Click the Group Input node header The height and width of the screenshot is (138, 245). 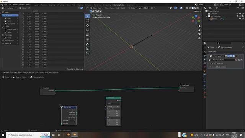click(x=47, y=88)
